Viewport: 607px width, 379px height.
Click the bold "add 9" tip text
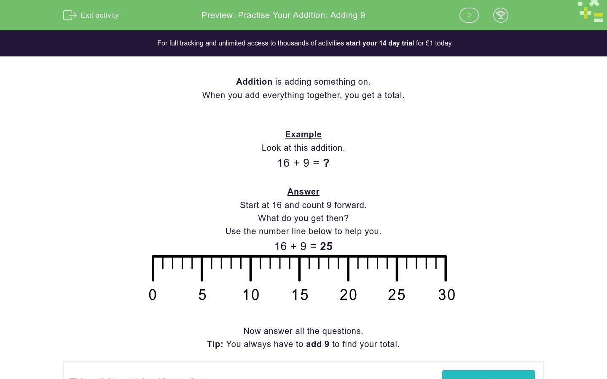(317, 344)
